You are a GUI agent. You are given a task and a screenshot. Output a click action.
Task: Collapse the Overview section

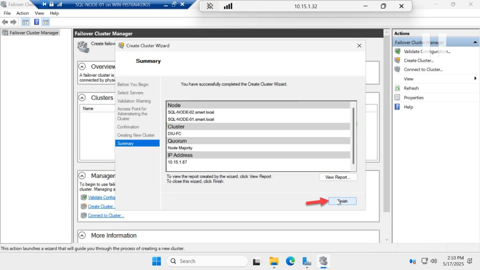82,66
